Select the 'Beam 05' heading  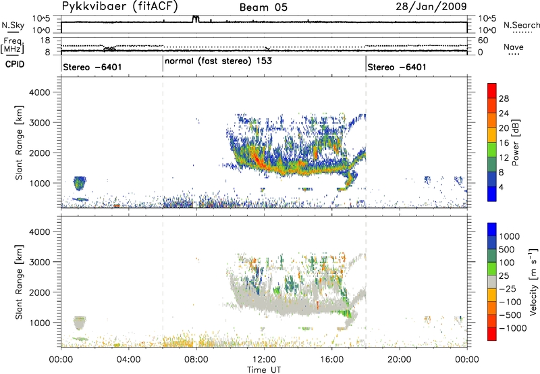263,7
